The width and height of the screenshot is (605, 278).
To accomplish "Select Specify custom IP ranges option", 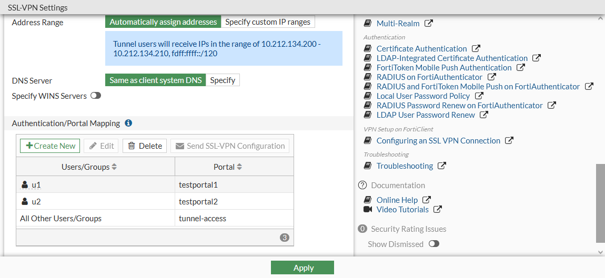I will (268, 22).
